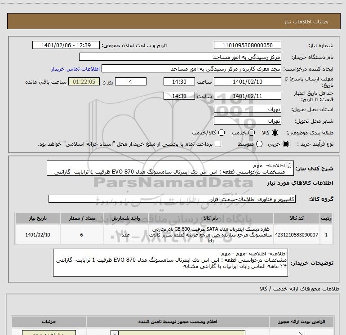Click the جزئیات اطلاعات نیاز header title
This screenshot has width=346, height=335.
306,22
